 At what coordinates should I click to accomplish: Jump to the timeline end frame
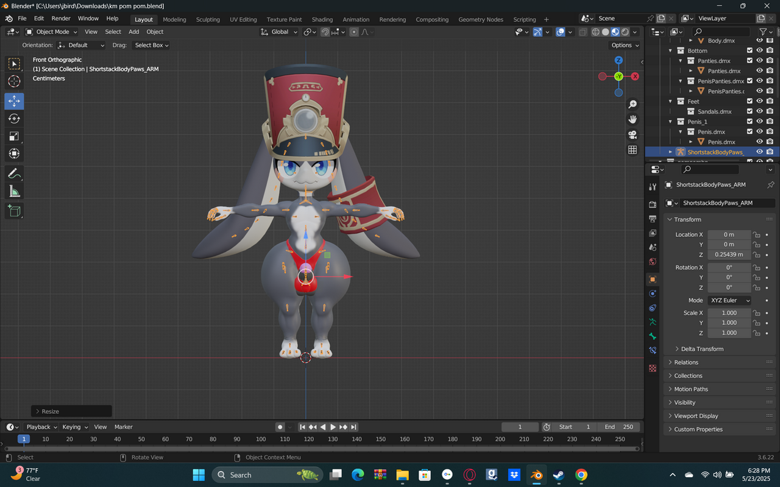353,427
